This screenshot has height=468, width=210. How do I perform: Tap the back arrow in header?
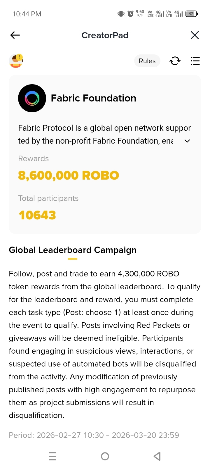point(15,35)
